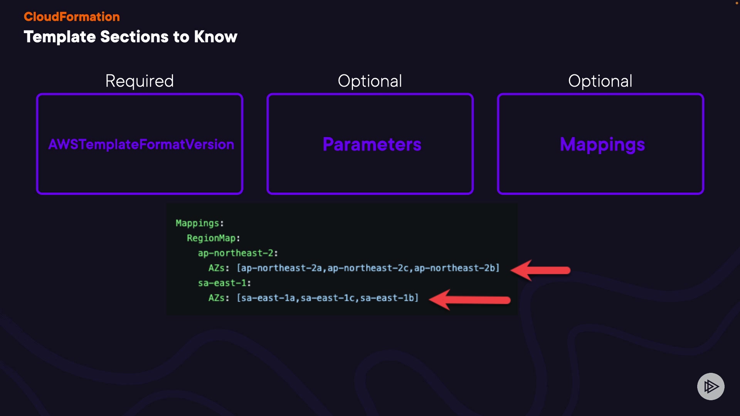Image resolution: width=740 pixels, height=416 pixels.
Task: Click the Optional label above Mappings
Action: pyautogui.click(x=600, y=81)
